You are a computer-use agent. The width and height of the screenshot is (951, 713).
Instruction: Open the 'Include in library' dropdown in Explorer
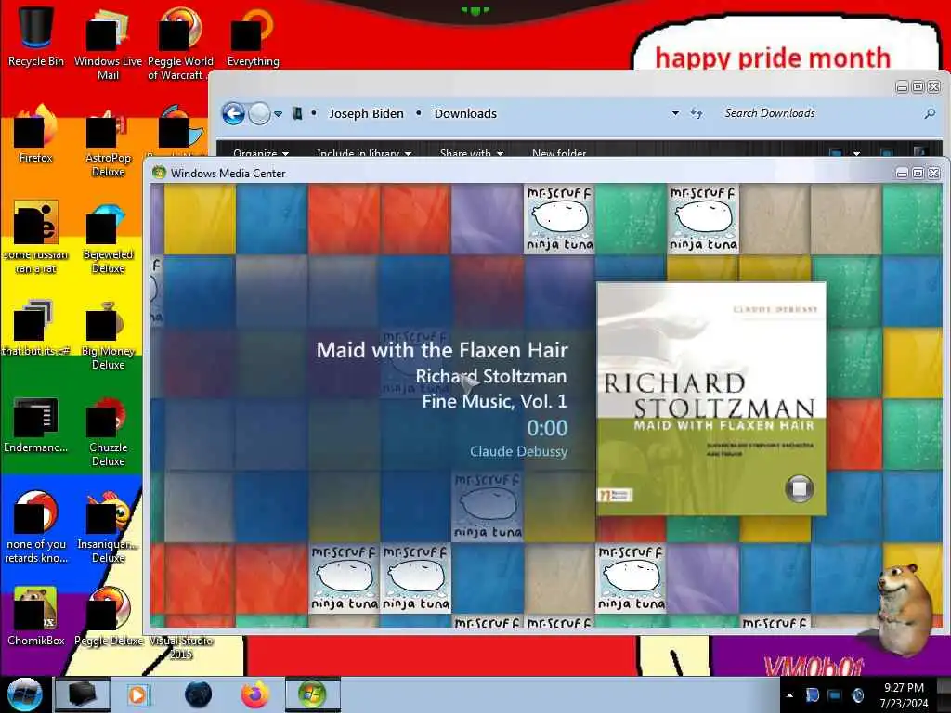[364, 153]
